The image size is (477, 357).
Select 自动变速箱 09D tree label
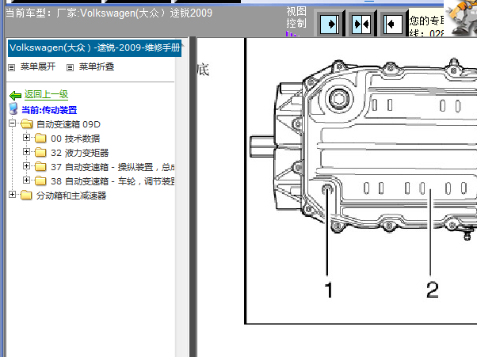coord(68,124)
